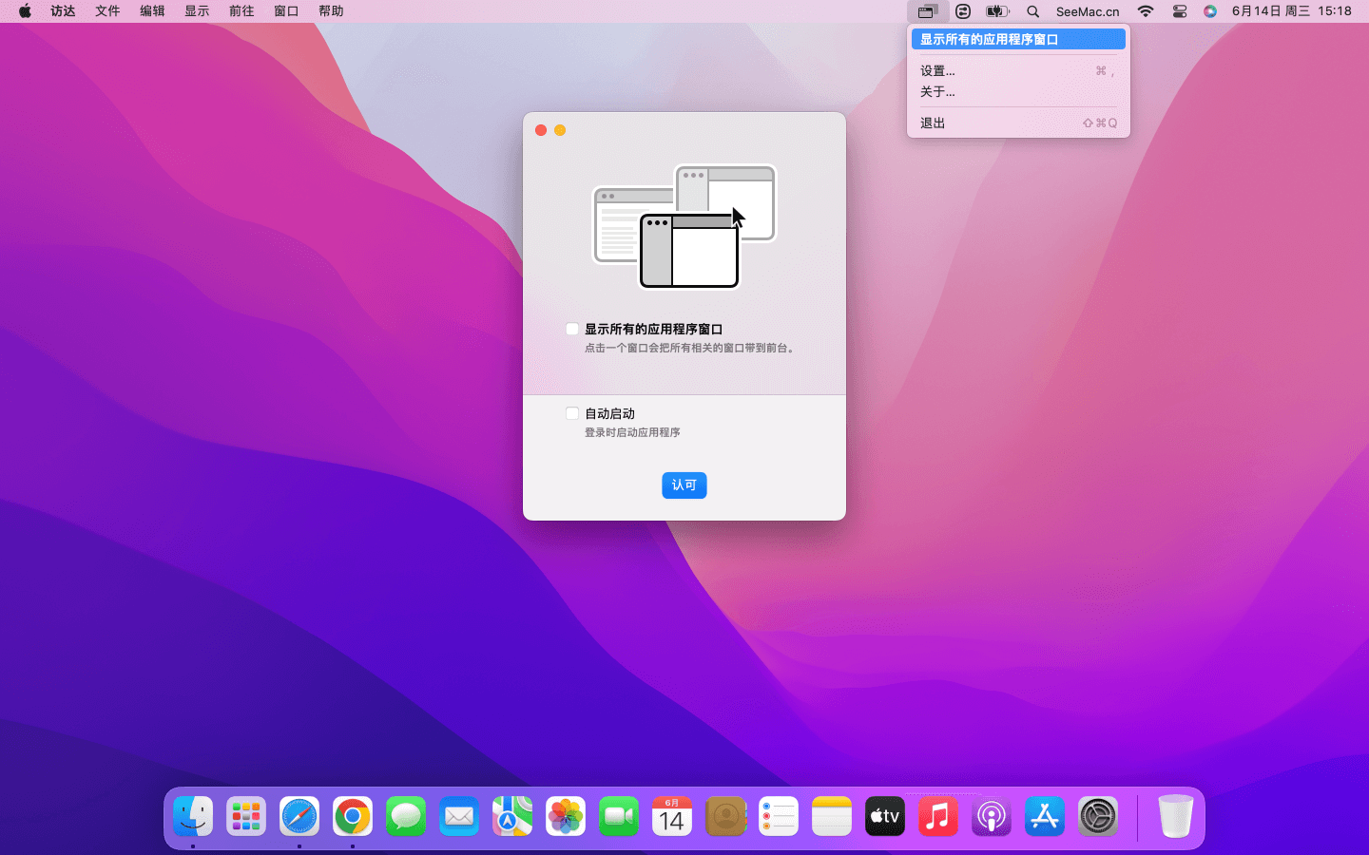1369x855 pixels.
Task: Select 显示所有的应用程序窗口 in the dropdown menu
Action: [x=1017, y=39]
